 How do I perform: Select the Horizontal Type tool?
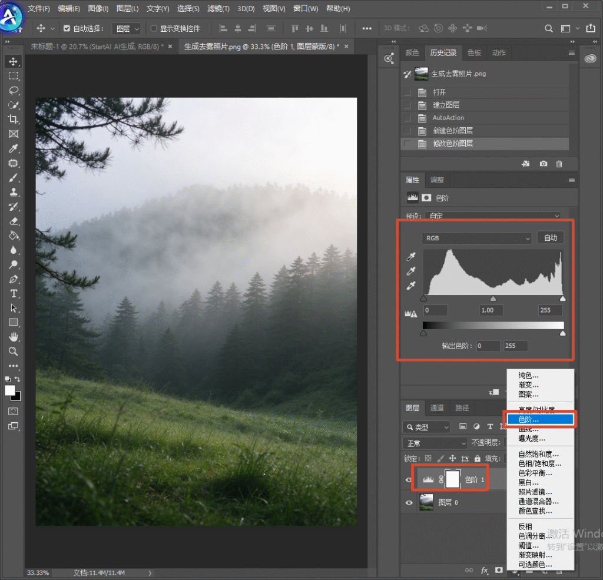pos(14,293)
